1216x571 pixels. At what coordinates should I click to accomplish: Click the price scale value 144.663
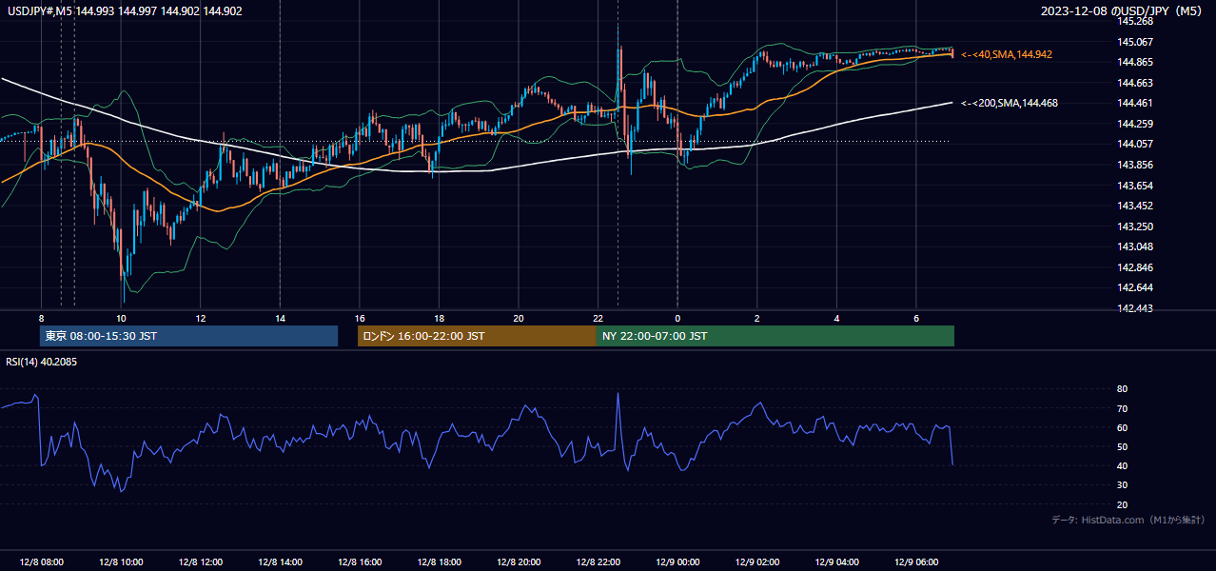(1135, 83)
